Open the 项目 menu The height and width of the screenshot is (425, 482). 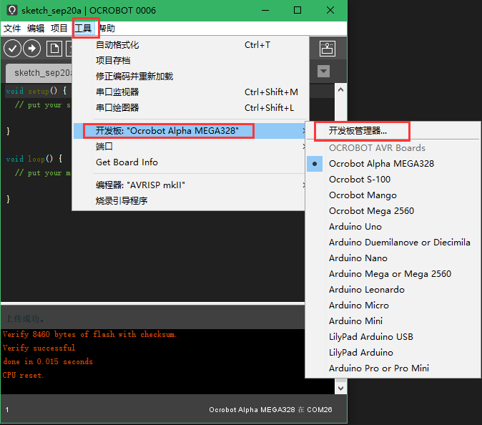pyautogui.click(x=59, y=29)
